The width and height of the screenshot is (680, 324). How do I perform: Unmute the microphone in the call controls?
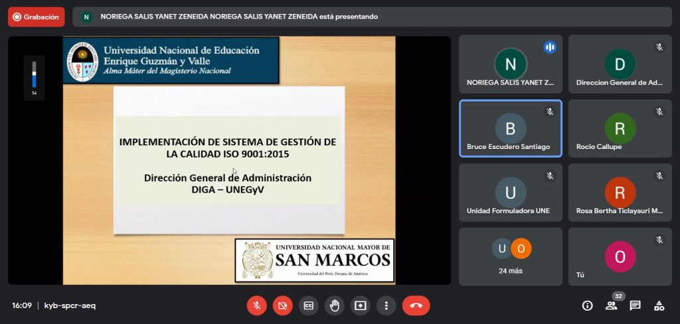(257, 306)
